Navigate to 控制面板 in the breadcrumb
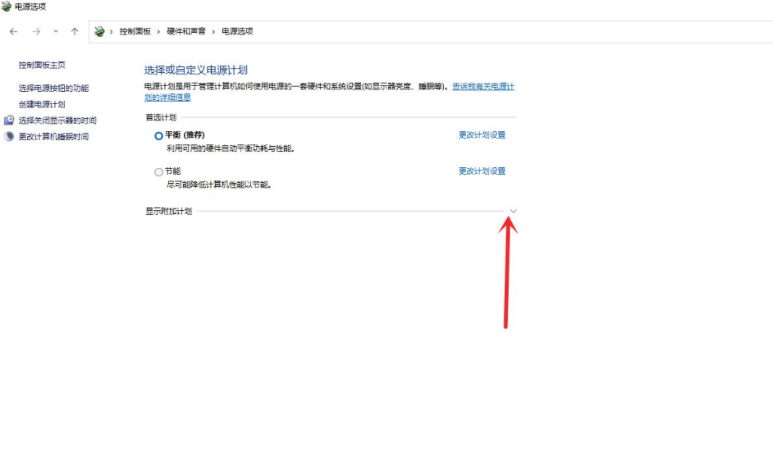773x474 pixels. 135,31
